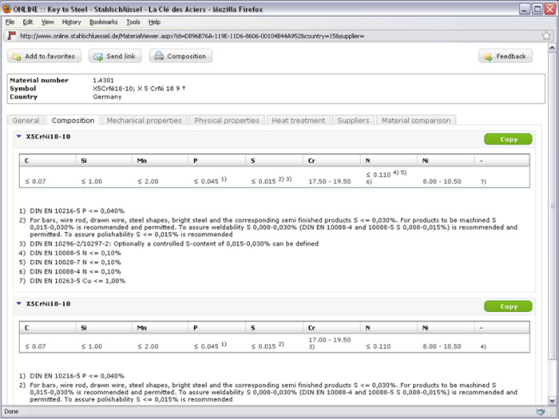The image size is (559, 419).
Task: Collapse the second X5CrNi18-10 section triangle
Action: [19, 303]
